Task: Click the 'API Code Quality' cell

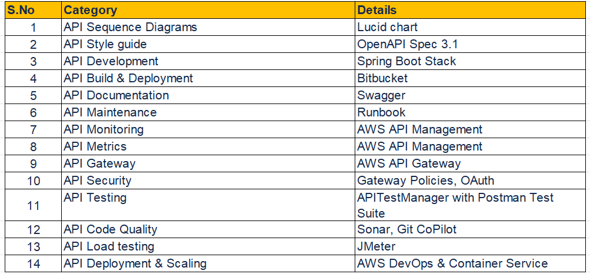Action: (208, 229)
